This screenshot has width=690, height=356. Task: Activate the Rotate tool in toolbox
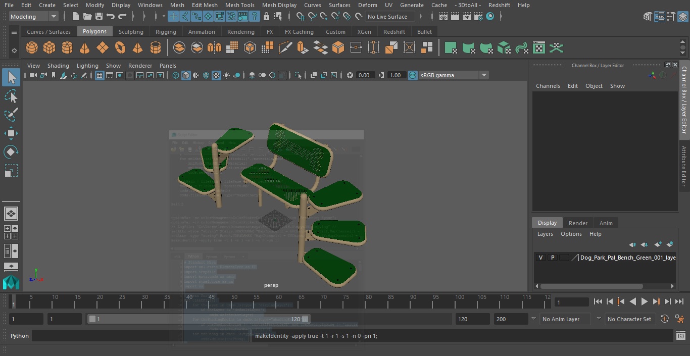tap(11, 152)
